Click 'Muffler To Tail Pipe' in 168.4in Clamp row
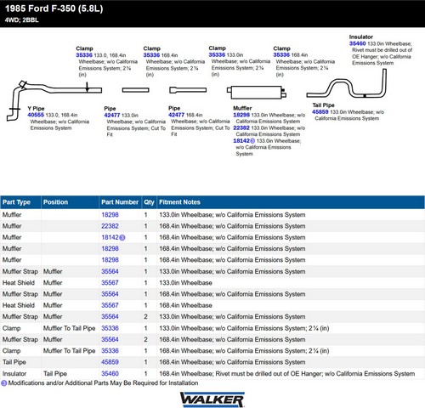 tap(69, 351)
